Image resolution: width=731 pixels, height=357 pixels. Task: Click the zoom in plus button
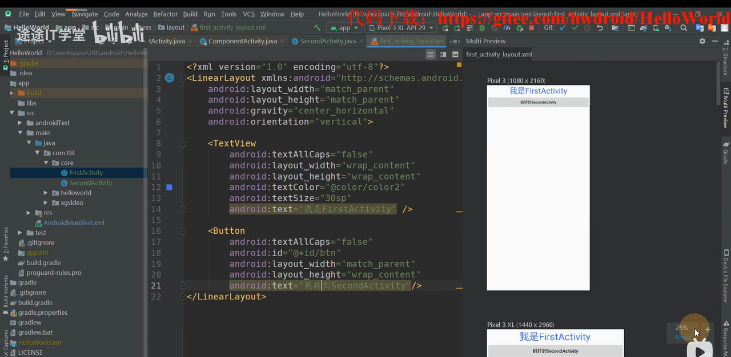click(708, 330)
